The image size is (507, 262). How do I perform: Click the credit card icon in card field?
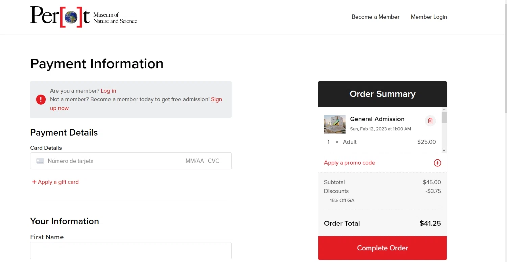tap(40, 161)
